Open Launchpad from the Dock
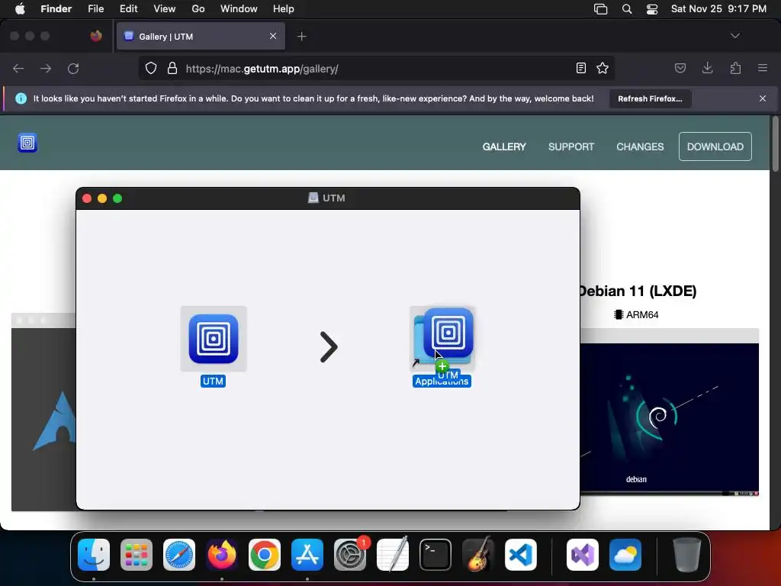The image size is (781, 586). click(x=137, y=555)
